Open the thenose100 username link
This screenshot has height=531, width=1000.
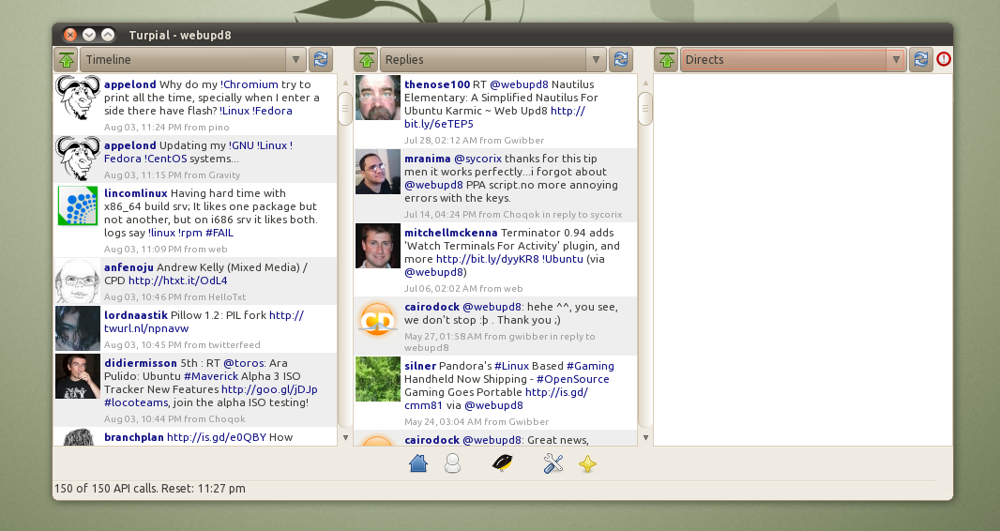[437, 84]
